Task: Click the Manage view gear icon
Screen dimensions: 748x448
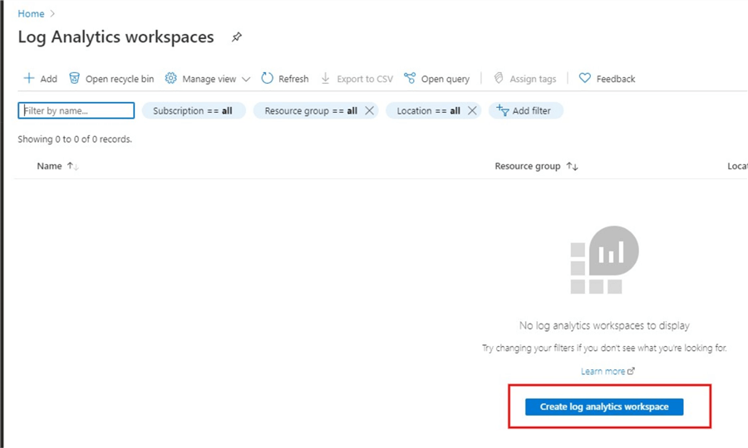Action: 170,78
